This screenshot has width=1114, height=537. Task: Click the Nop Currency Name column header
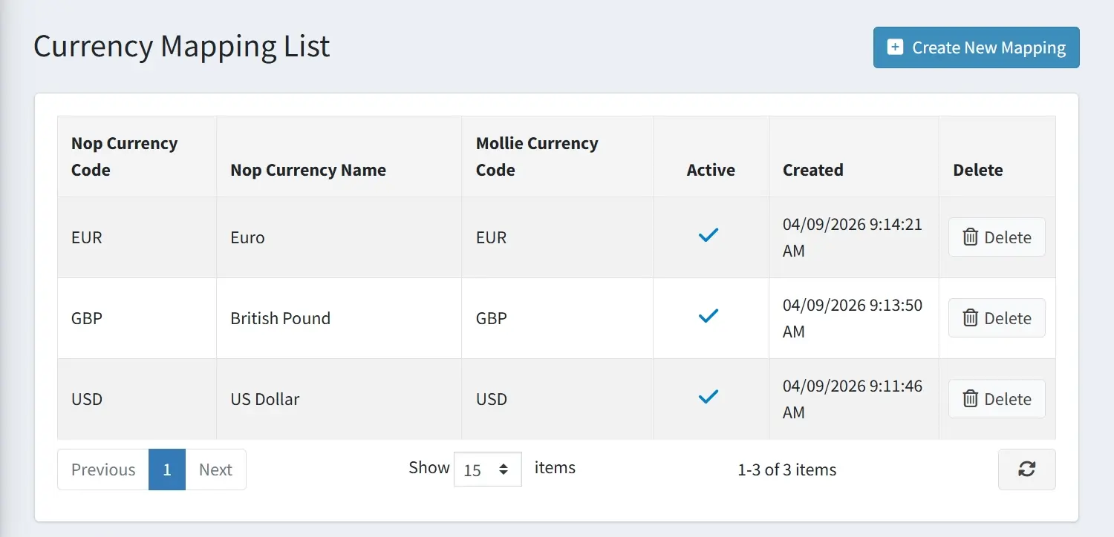(x=339, y=157)
